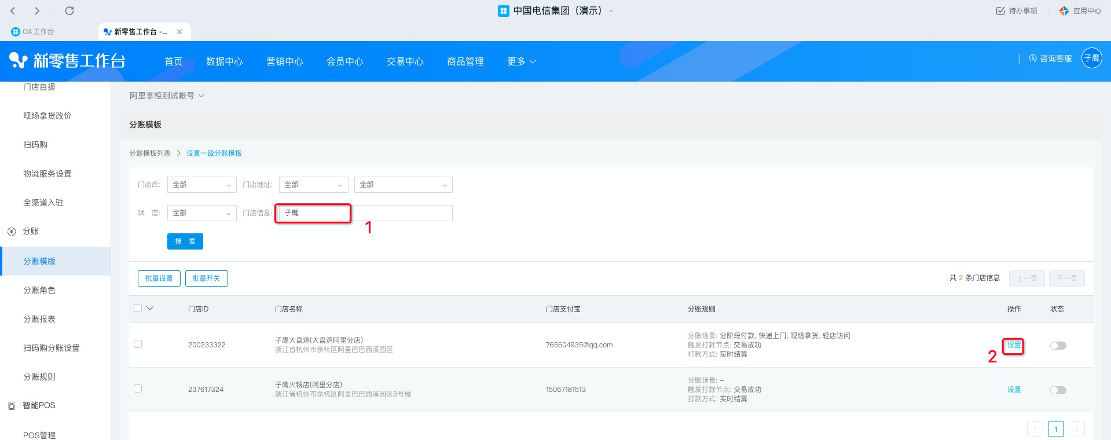
Task: Open POS管理 in the sidebar
Action: [39, 435]
